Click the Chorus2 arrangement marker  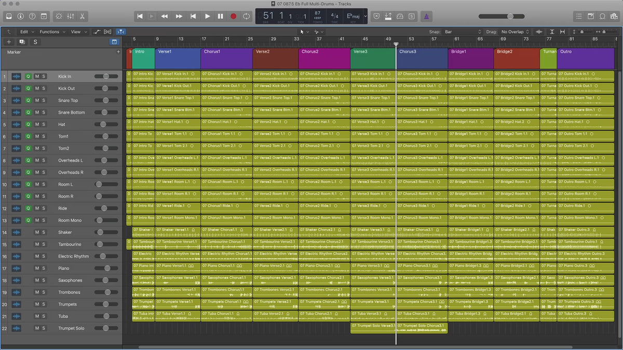pyautogui.click(x=323, y=58)
